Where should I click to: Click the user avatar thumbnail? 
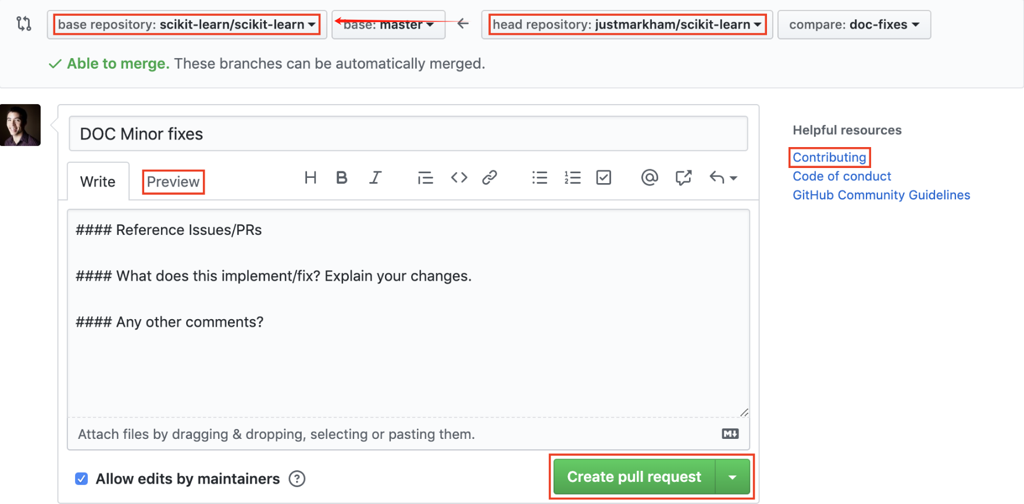click(x=20, y=125)
